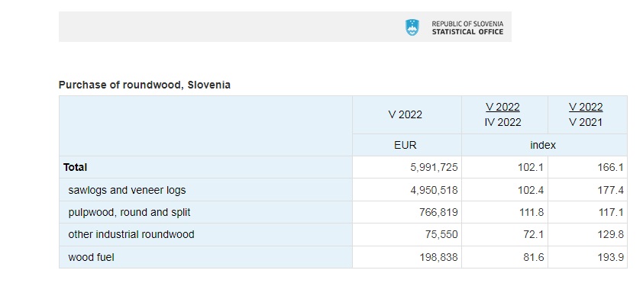Select the total value 5,991,725 cell
The height and width of the screenshot is (283, 643).
coord(407,167)
